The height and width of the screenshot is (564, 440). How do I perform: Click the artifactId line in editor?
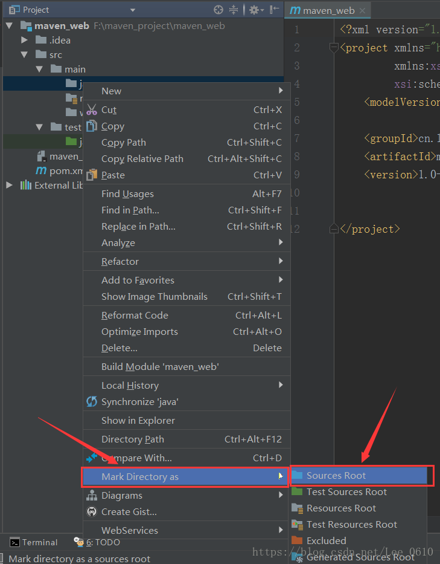click(x=401, y=157)
